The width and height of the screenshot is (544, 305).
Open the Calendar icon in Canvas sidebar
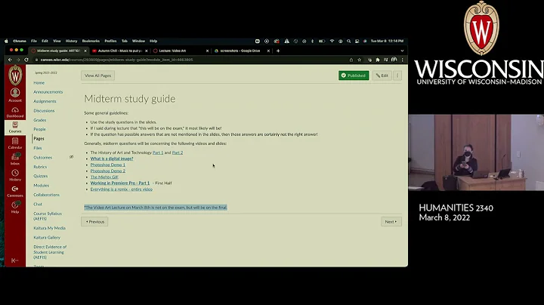pyautogui.click(x=15, y=143)
